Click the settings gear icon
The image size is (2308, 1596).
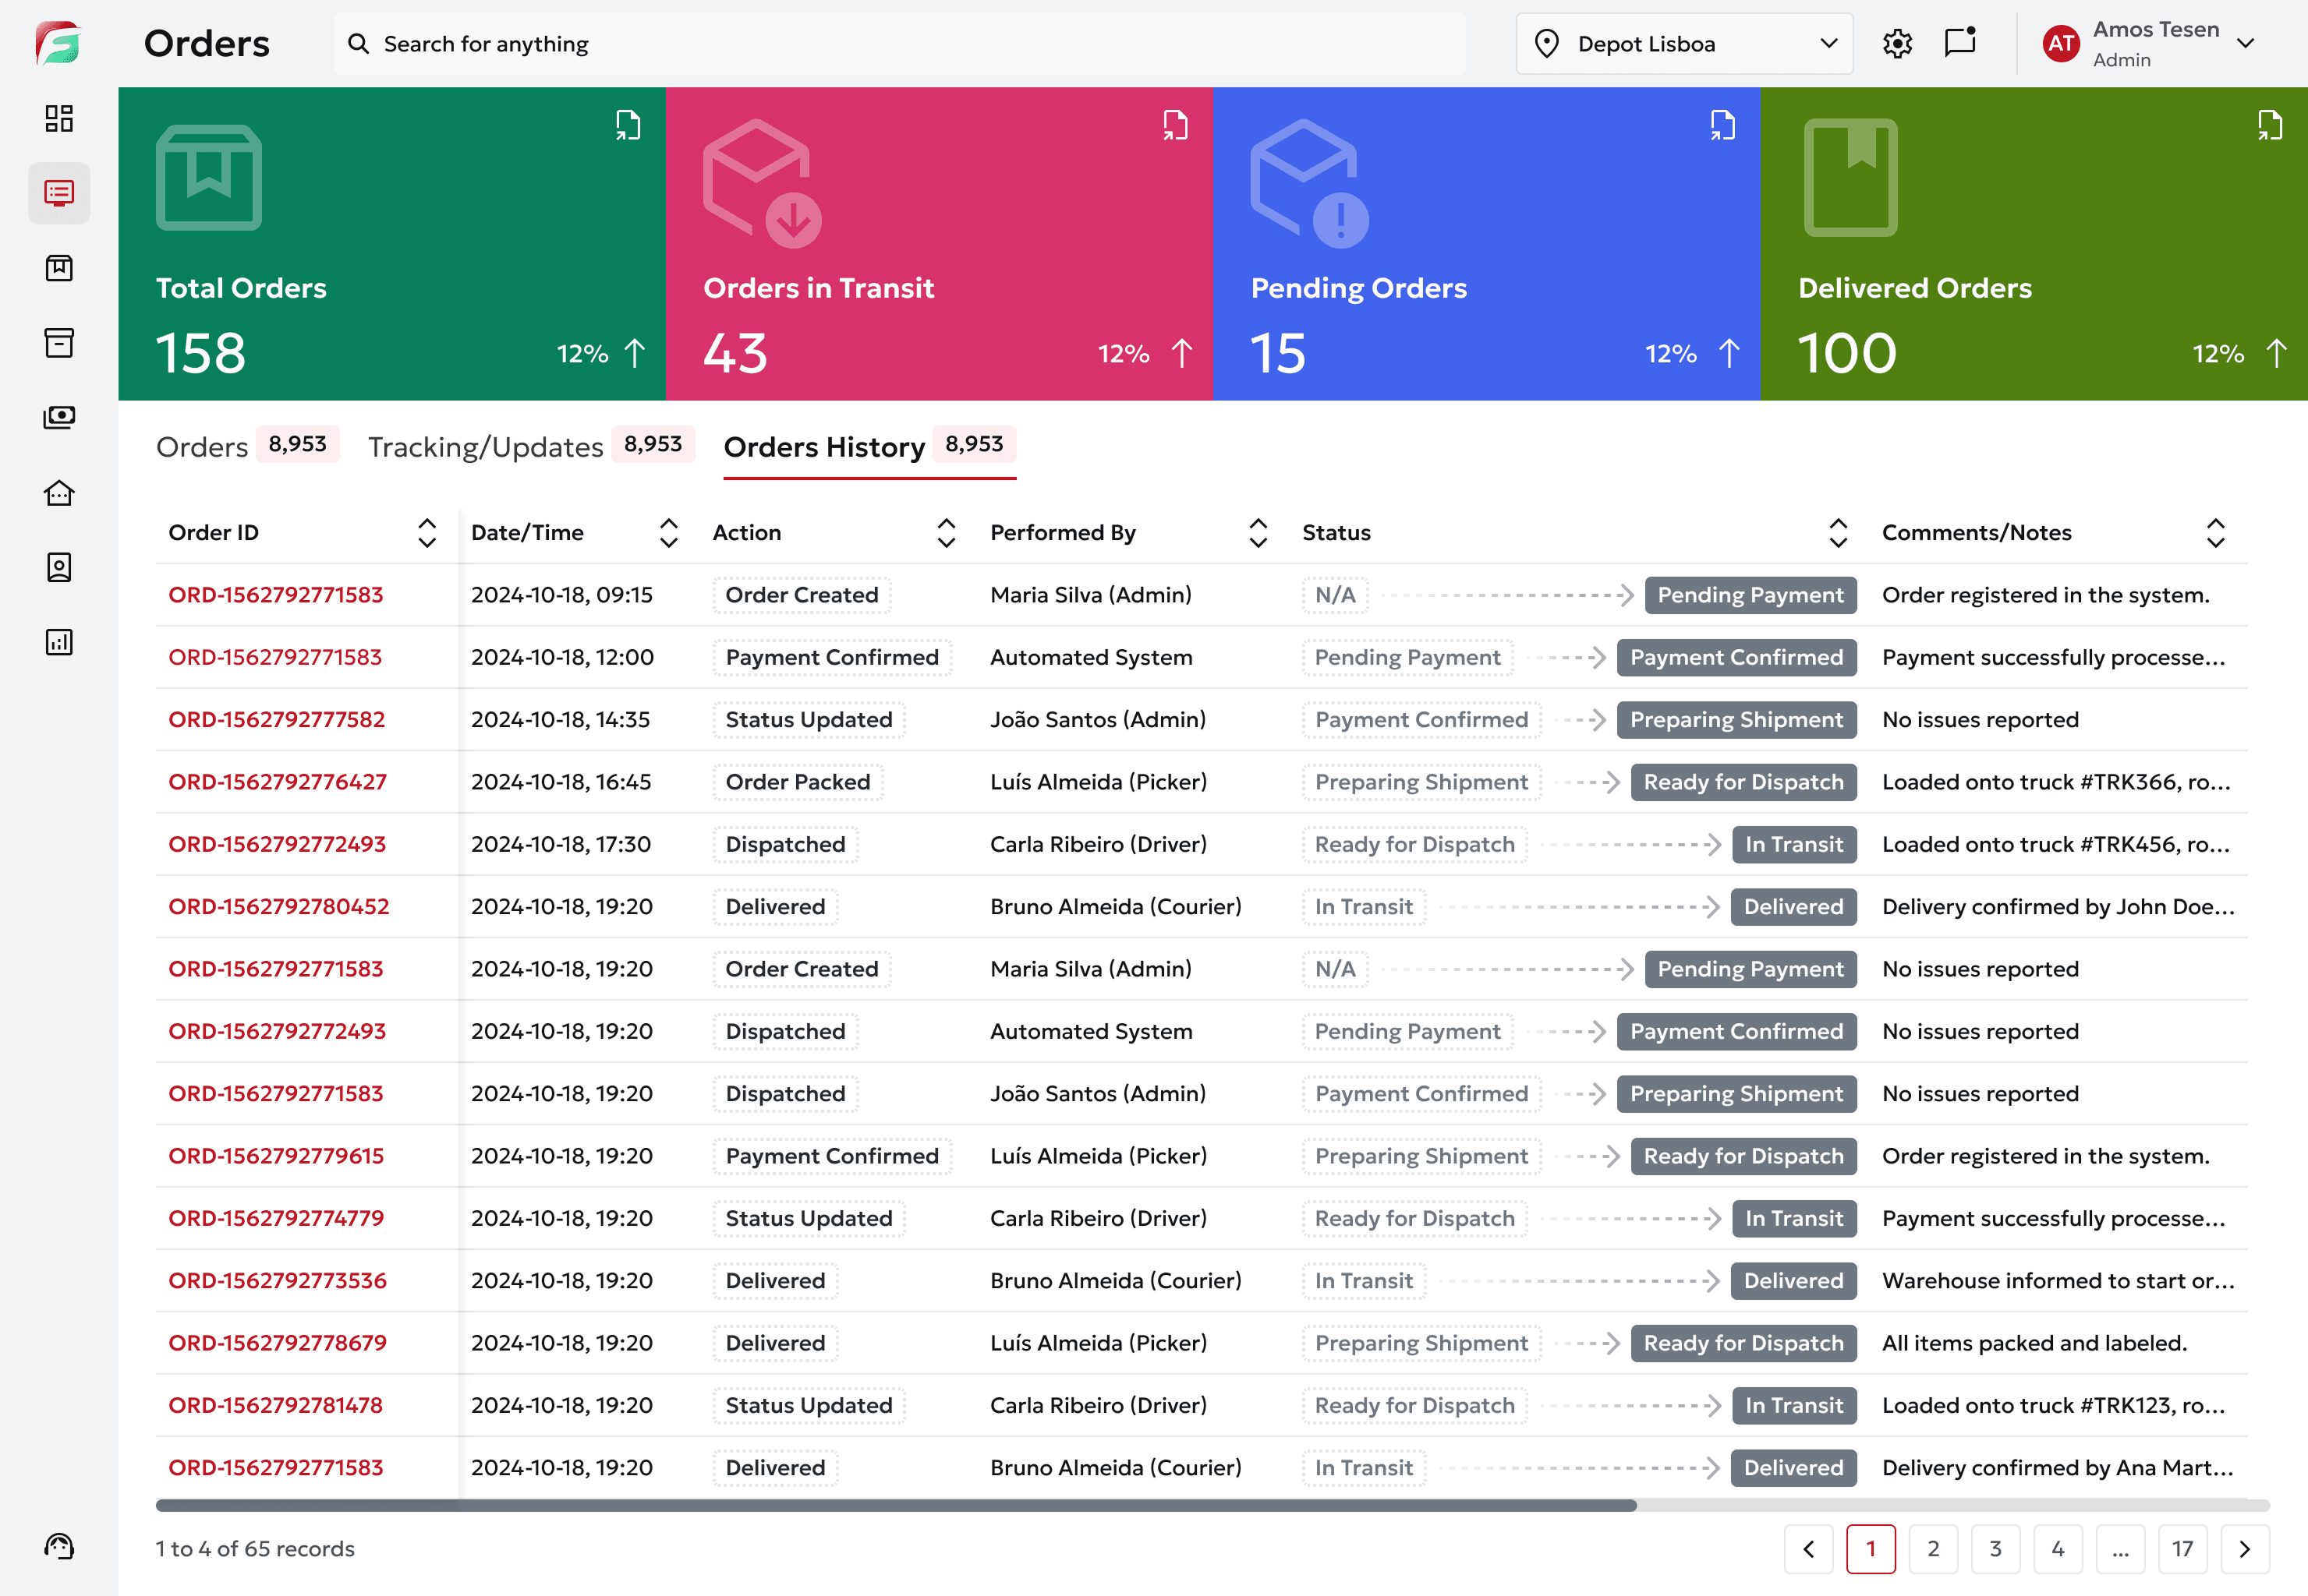tap(1897, 44)
